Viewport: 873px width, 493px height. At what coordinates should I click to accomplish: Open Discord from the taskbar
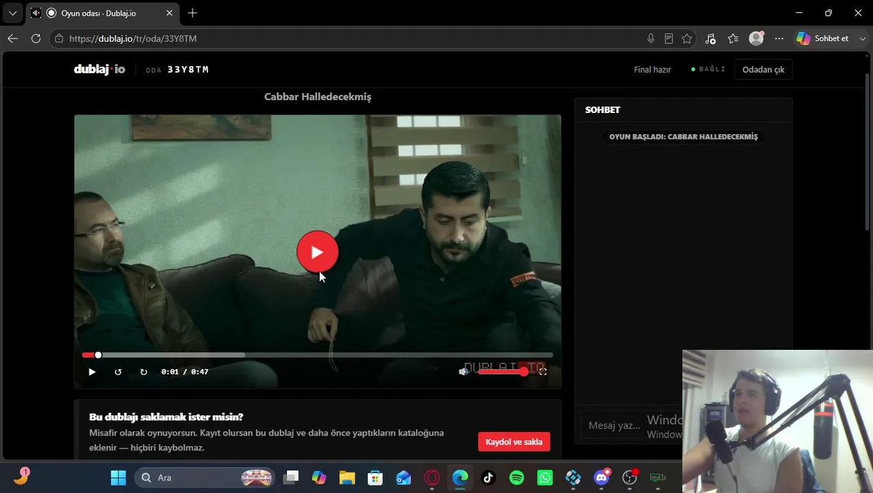pyautogui.click(x=602, y=477)
